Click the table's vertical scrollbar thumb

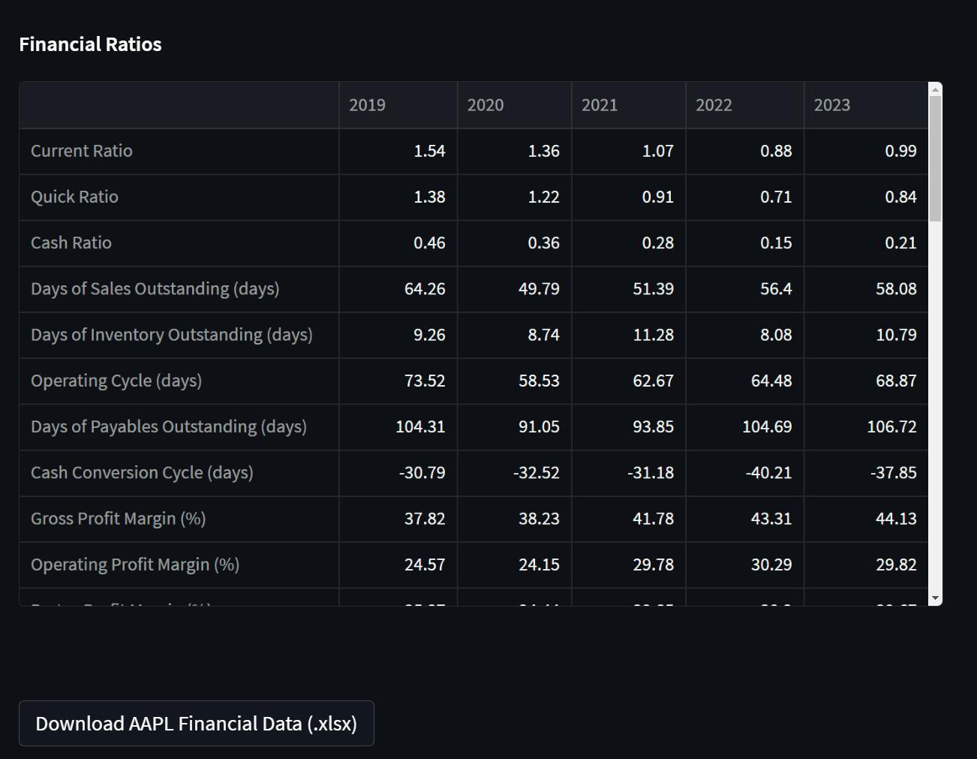(935, 158)
